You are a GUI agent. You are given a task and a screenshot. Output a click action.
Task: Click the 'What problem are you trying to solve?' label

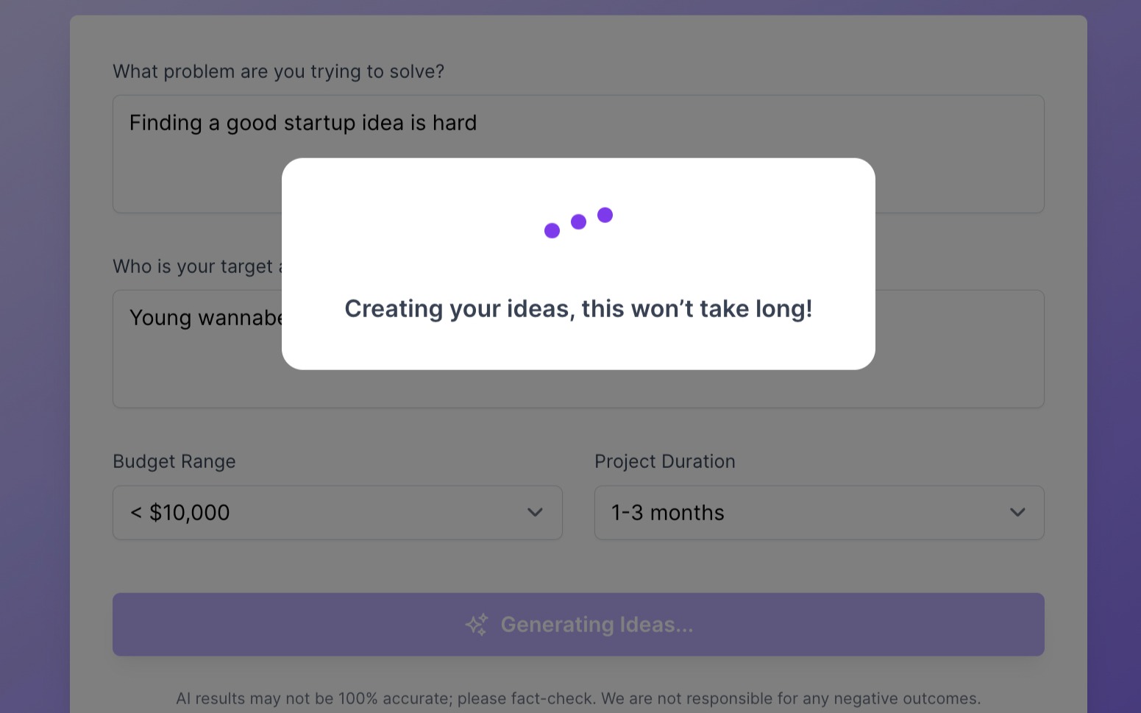pyautogui.click(x=278, y=71)
